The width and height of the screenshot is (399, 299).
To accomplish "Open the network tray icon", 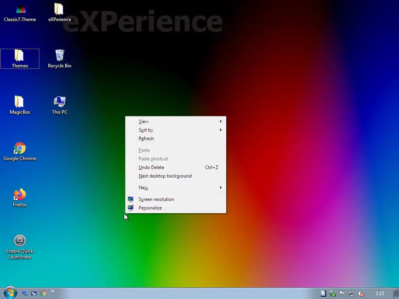I will click(351, 294).
